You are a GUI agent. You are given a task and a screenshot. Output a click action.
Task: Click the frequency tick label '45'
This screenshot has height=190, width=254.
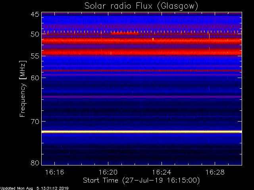click(x=35, y=14)
